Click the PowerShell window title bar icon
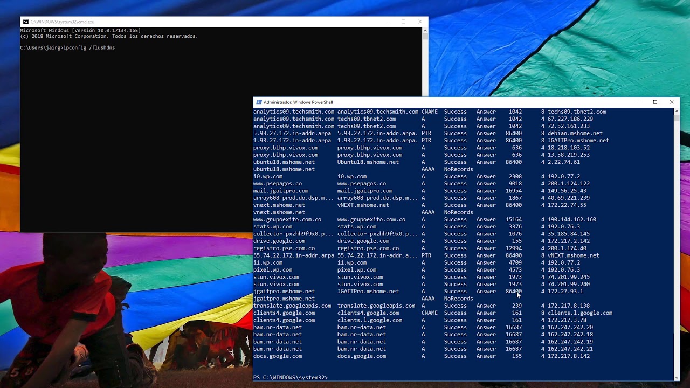The width and height of the screenshot is (690, 388). click(x=259, y=102)
